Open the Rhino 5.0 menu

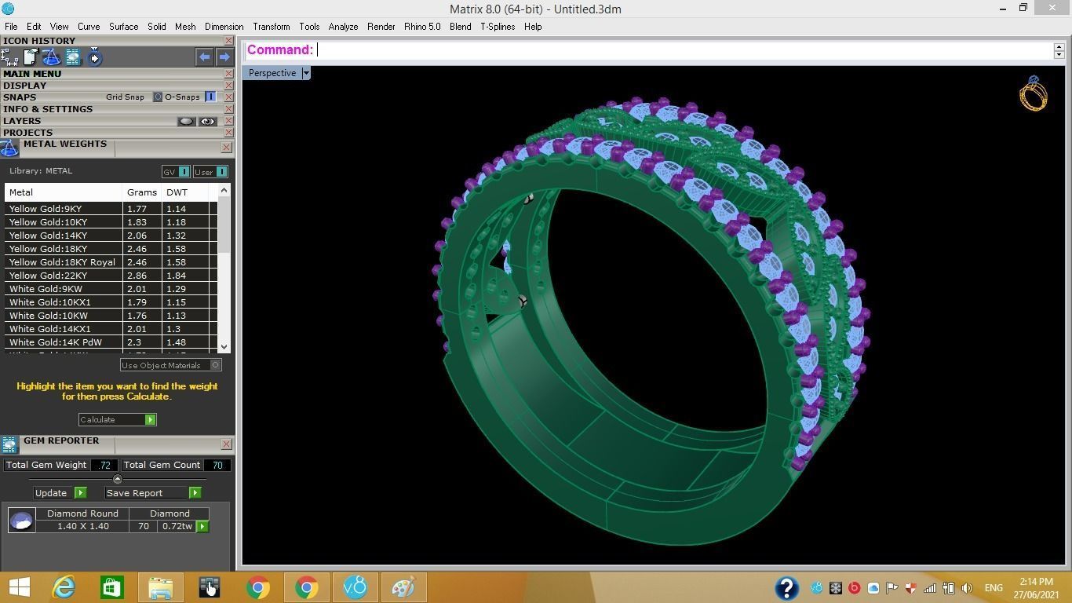422,27
